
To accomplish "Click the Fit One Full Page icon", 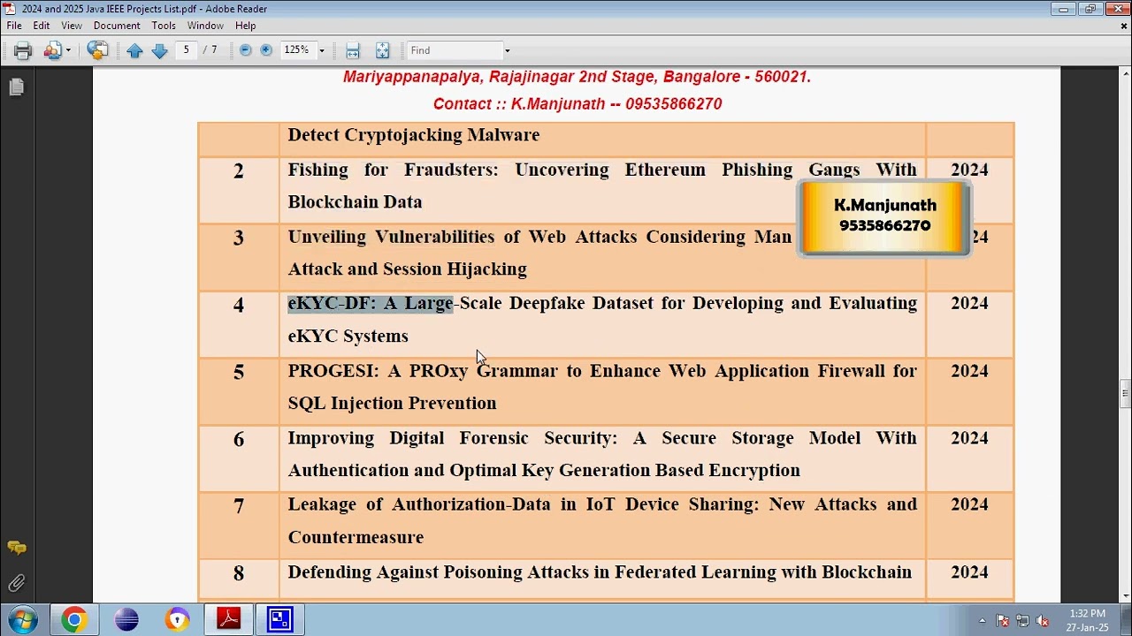I will 382,50.
